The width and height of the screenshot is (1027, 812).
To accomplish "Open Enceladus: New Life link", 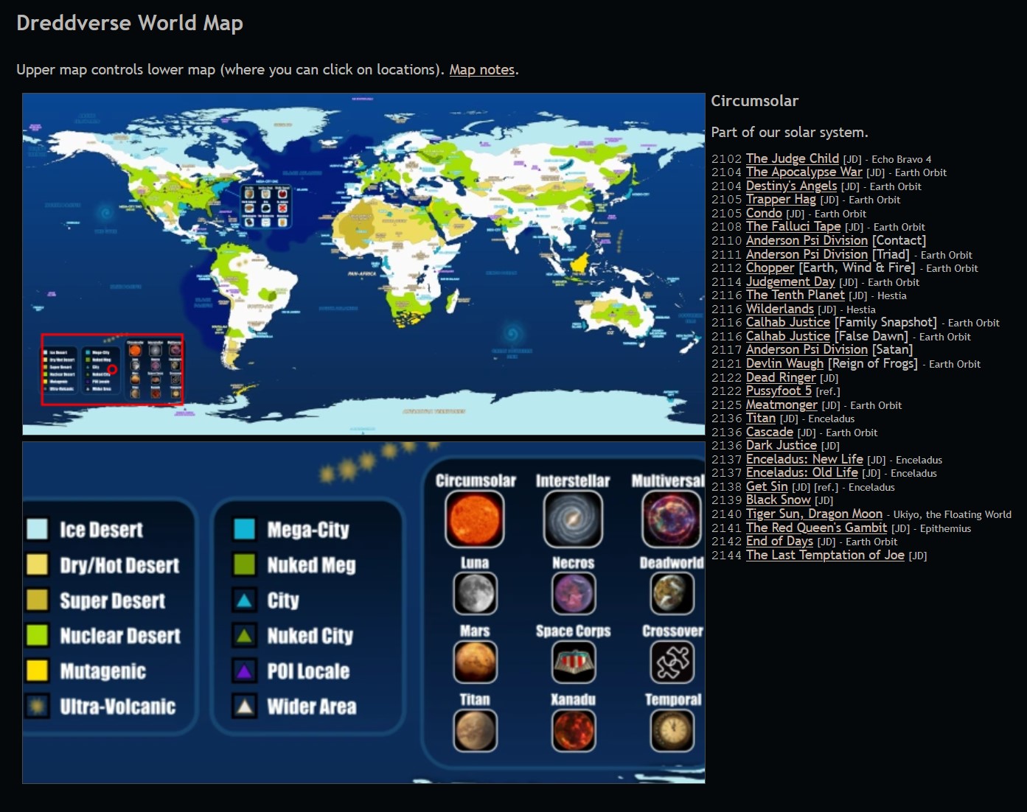I will click(x=804, y=460).
